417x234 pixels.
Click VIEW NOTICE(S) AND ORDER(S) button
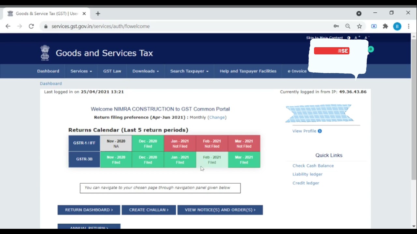point(220,210)
